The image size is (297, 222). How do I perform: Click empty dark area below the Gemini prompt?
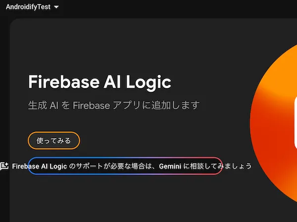(124, 198)
